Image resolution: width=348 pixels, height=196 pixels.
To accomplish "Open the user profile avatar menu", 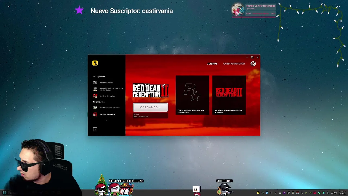I will tap(253, 64).
